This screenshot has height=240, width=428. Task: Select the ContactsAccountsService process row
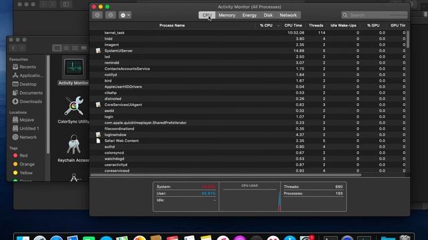pyautogui.click(x=248, y=69)
